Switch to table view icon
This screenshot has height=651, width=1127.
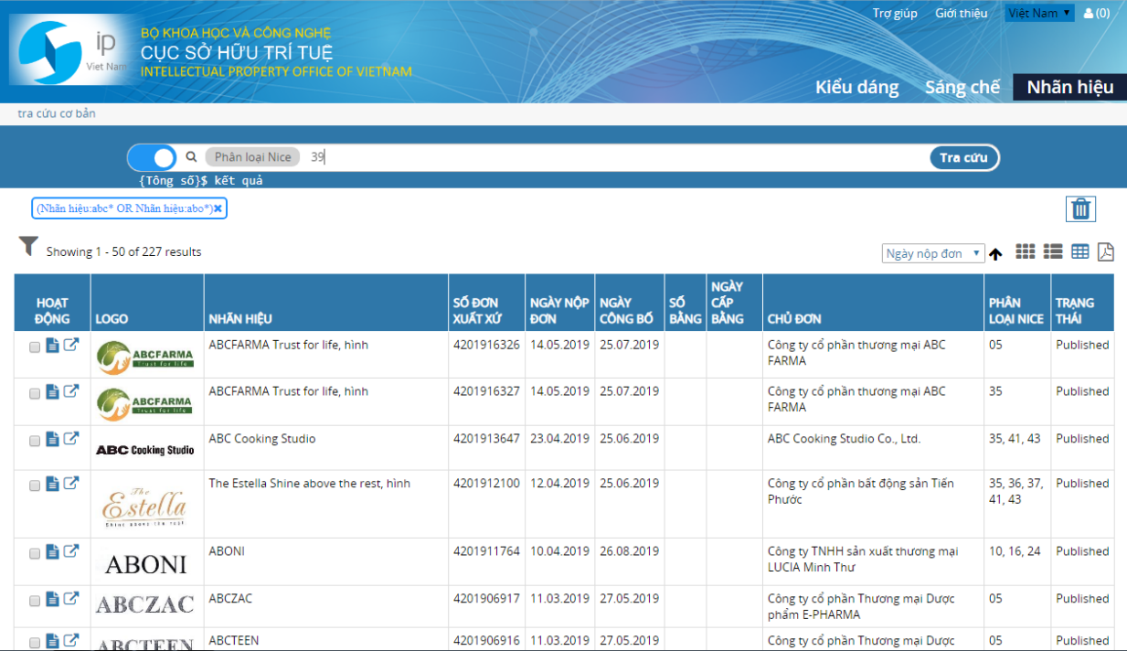coord(1080,251)
